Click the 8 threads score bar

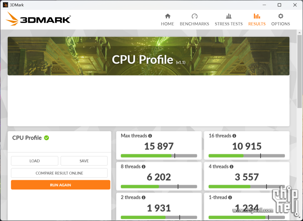tap(159, 186)
